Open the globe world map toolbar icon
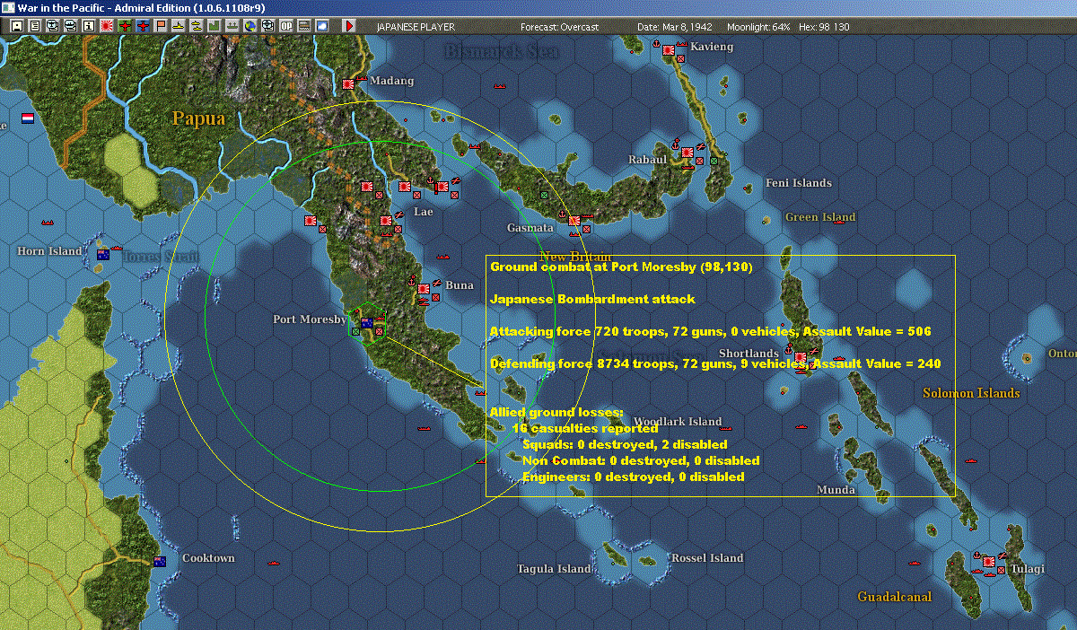1077x630 pixels. click(x=250, y=26)
